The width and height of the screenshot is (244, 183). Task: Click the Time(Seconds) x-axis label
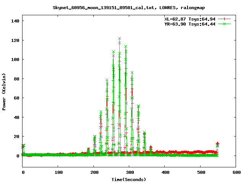pos(129,179)
